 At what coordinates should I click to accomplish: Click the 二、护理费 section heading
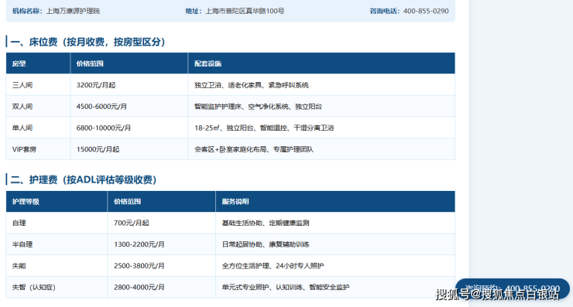(x=84, y=179)
